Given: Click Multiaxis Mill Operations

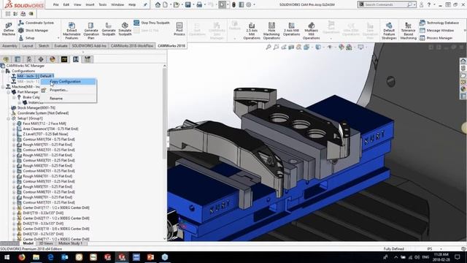Looking at the screenshot, I should [x=312, y=31].
